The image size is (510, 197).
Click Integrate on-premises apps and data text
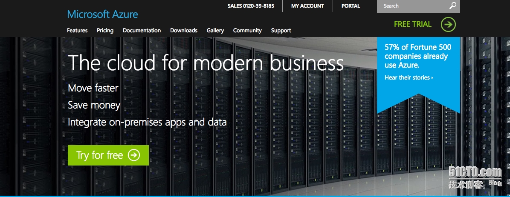pyautogui.click(x=147, y=123)
